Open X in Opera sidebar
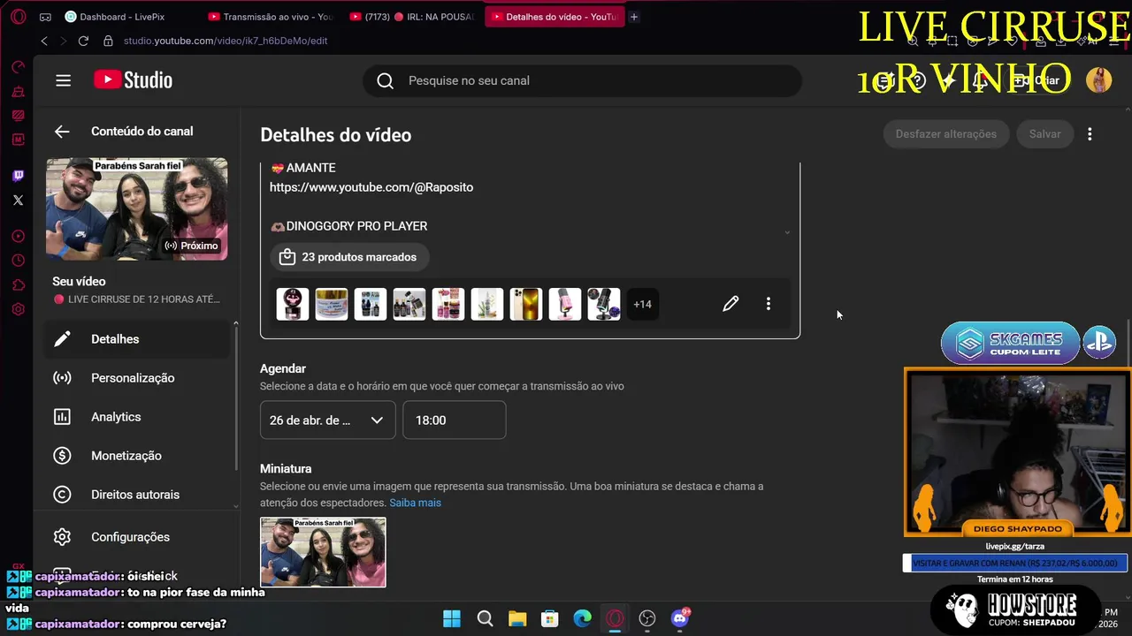This screenshot has height=636, width=1132. click(18, 201)
